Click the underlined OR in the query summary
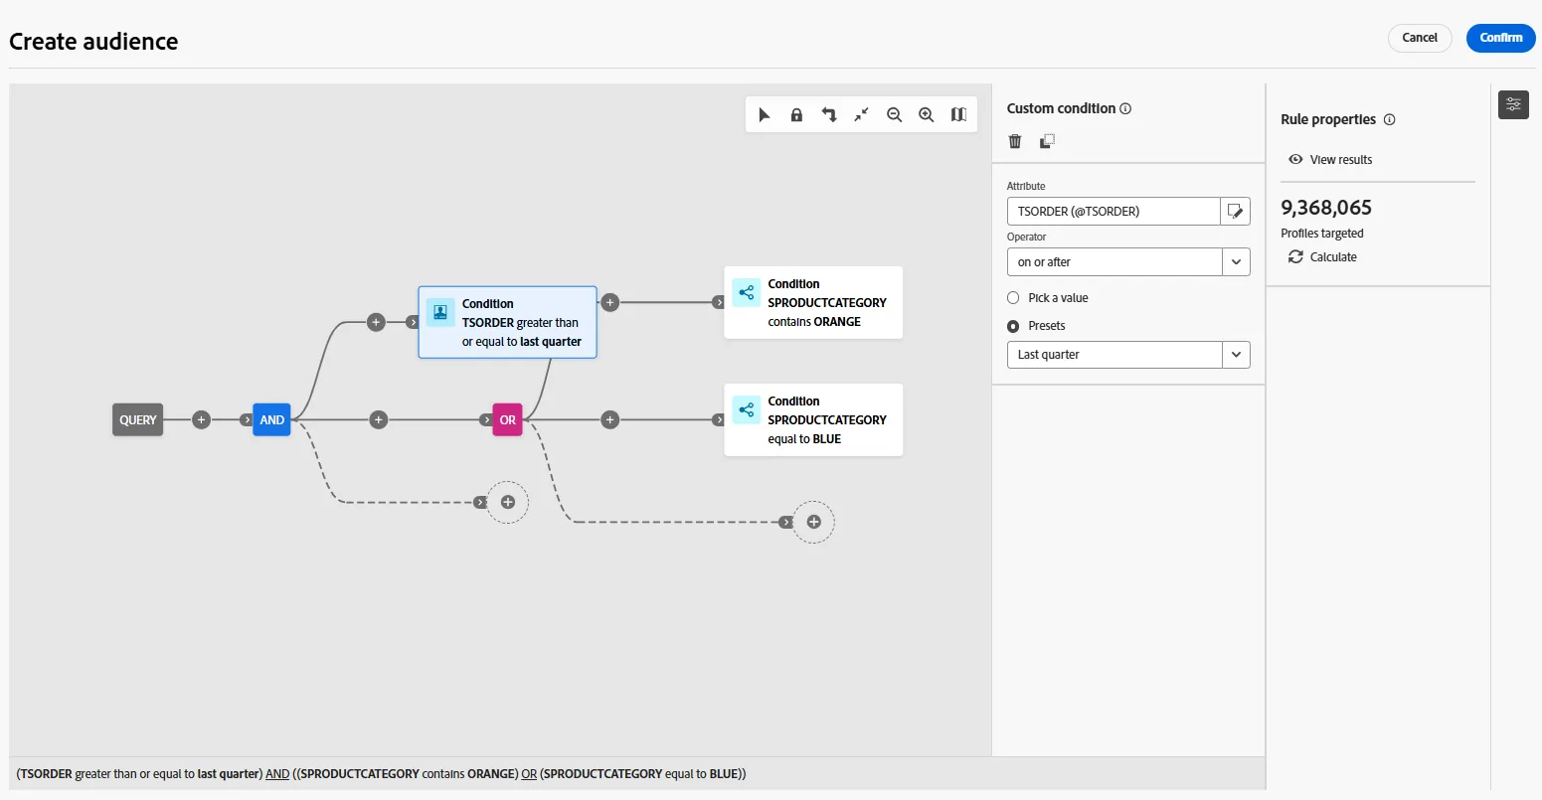This screenshot has width=1542, height=800. coord(529,774)
